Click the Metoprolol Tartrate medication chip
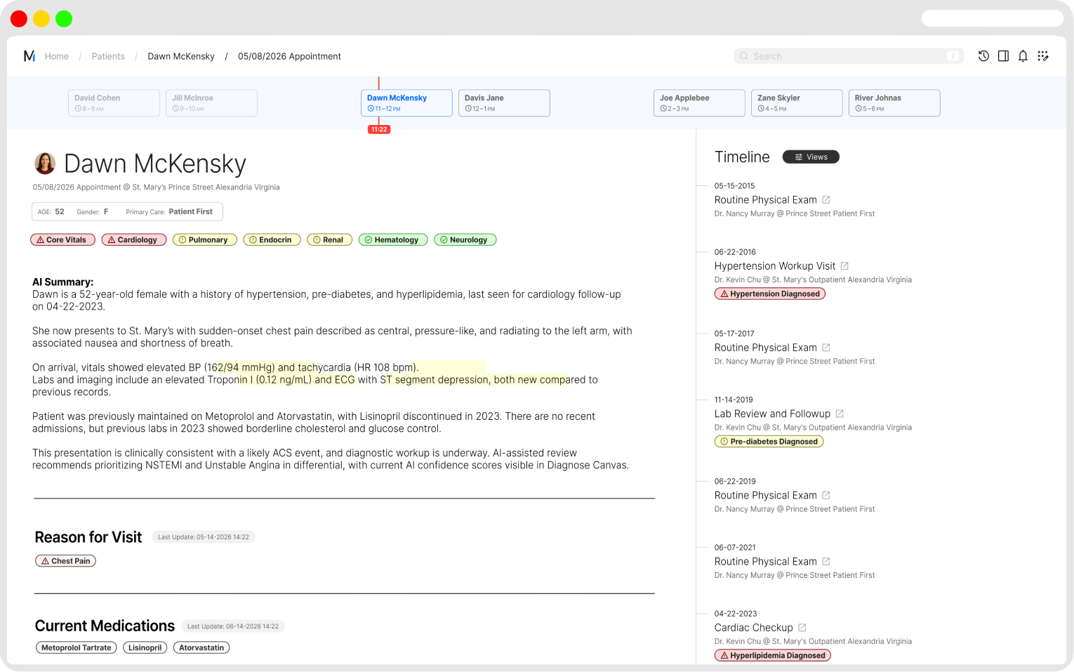This screenshot has width=1074, height=672. click(x=76, y=648)
